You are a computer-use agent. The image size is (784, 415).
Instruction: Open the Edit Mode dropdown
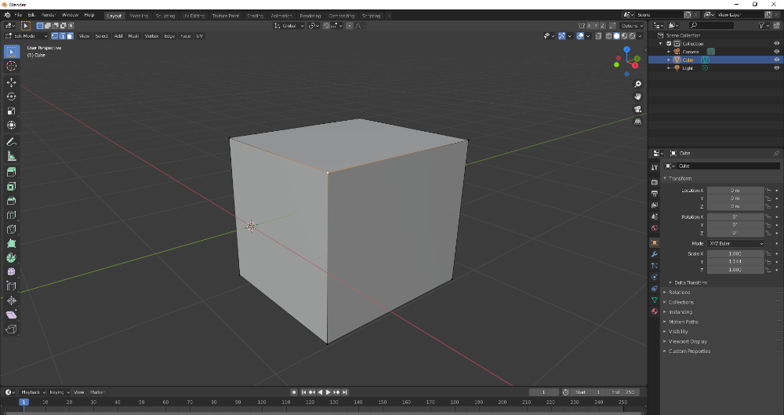27,36
